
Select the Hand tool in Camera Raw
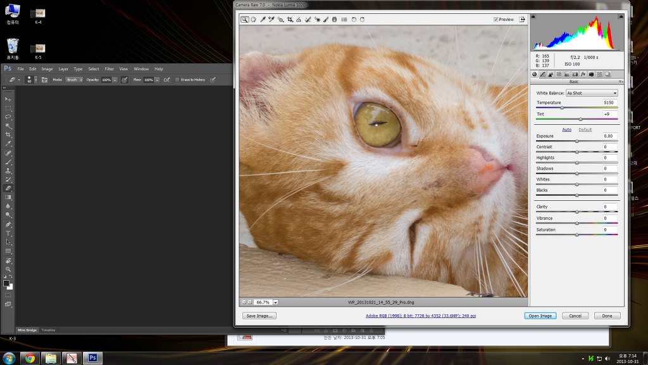[x=253, y=20]
